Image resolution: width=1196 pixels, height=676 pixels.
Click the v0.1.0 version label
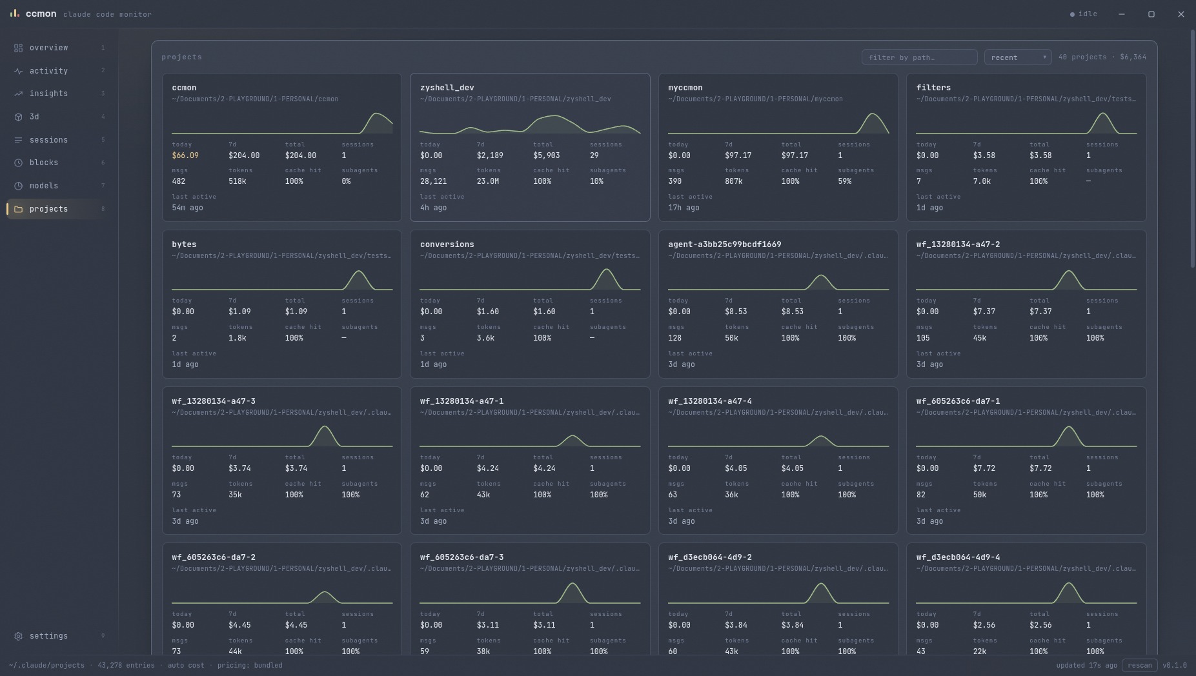coord(1175,666)
